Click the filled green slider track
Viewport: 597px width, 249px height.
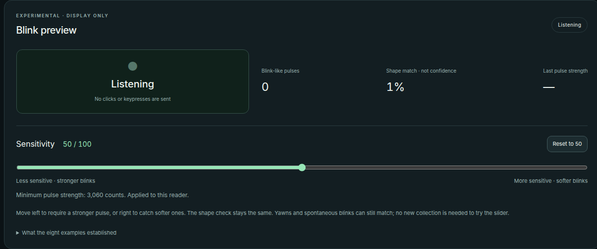point(159,167)
